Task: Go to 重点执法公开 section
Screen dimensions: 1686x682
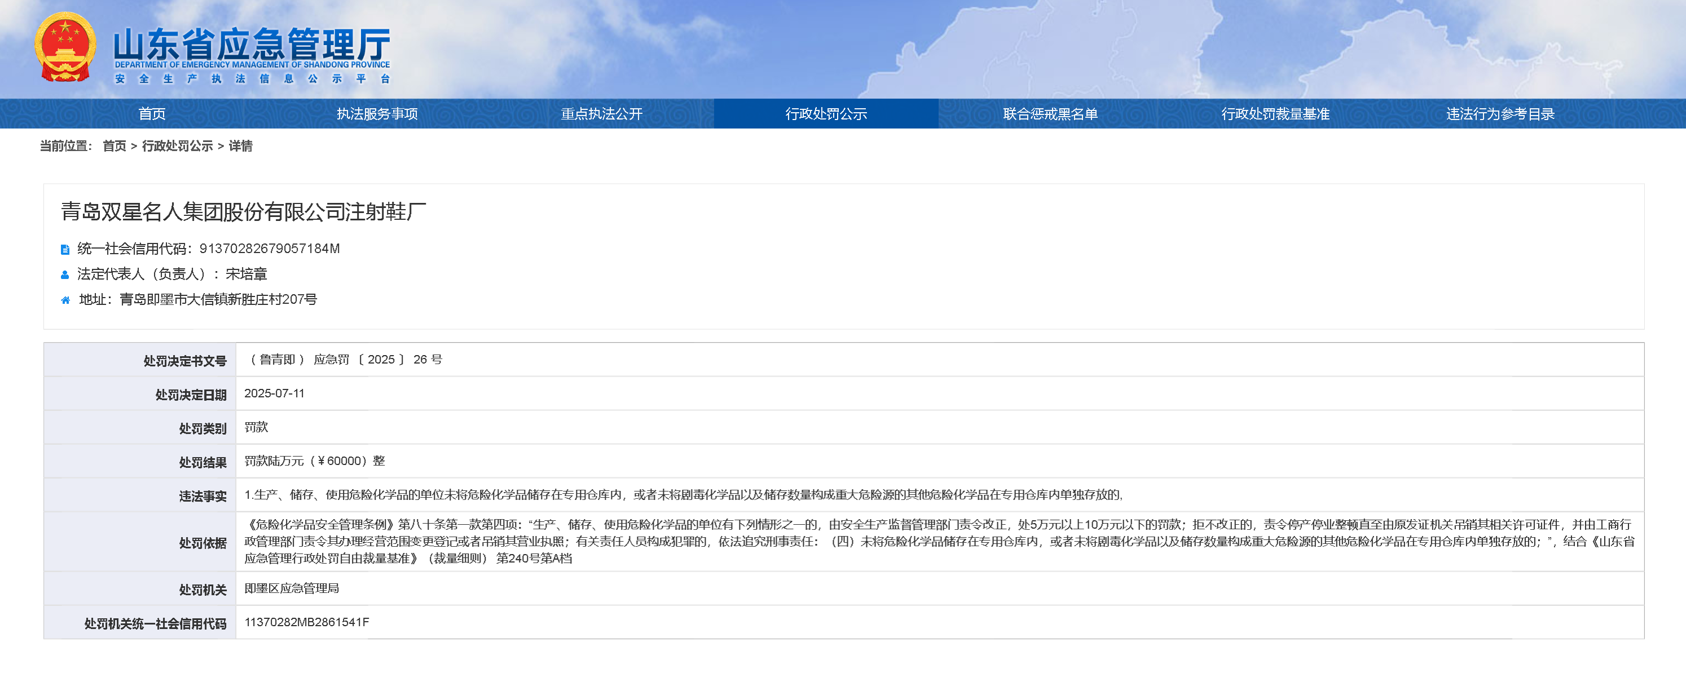Action: 601,114
